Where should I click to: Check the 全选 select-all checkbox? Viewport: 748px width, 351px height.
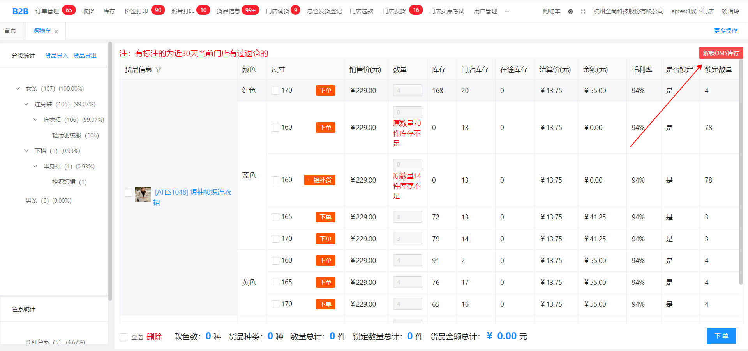[123, 337]
